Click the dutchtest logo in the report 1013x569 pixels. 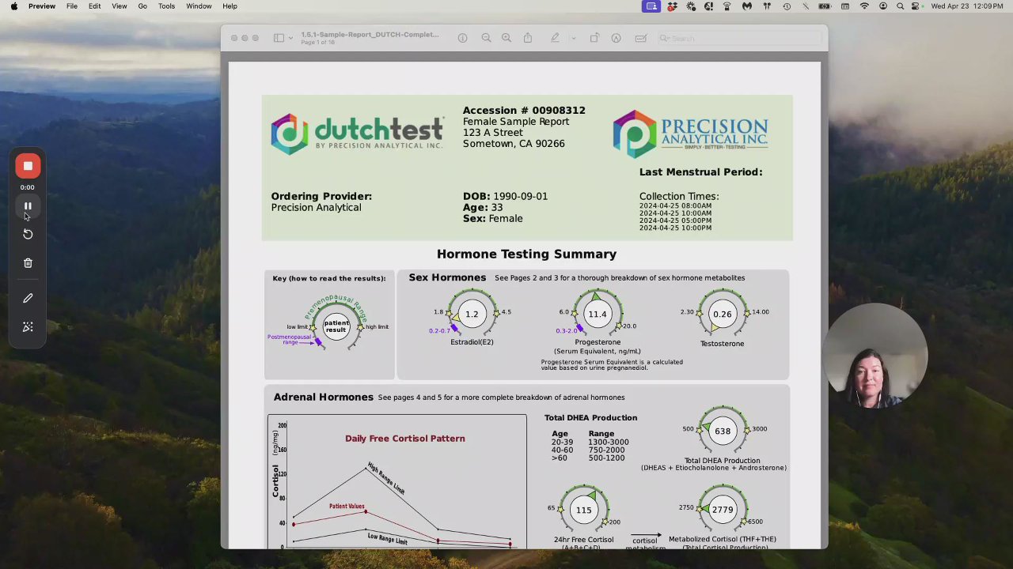(x=357, y=134)
